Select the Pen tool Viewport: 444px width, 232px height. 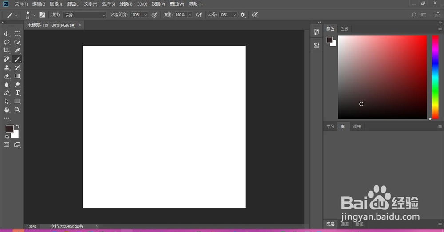click(x=6, y=93)
